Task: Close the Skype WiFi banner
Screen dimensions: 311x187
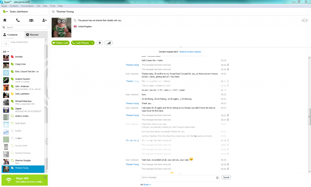Action: [45, 177]
